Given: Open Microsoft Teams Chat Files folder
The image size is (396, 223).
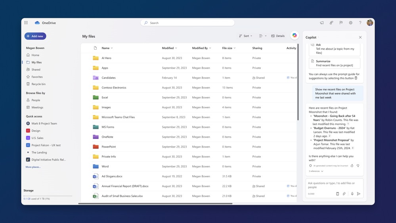Looking at the screenshot, I should tap(118, 117).
